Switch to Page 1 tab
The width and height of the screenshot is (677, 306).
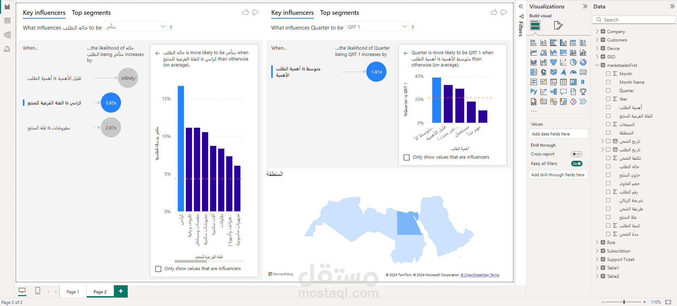click(x=73, y=292)
